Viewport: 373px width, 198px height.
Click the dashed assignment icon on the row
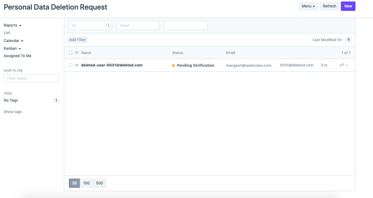(334, 65)
